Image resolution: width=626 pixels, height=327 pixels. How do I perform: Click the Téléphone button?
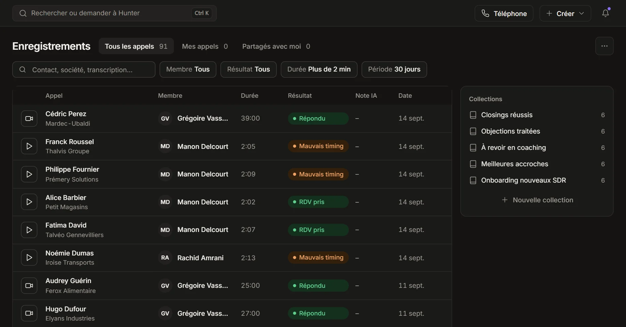click(504, 13)
